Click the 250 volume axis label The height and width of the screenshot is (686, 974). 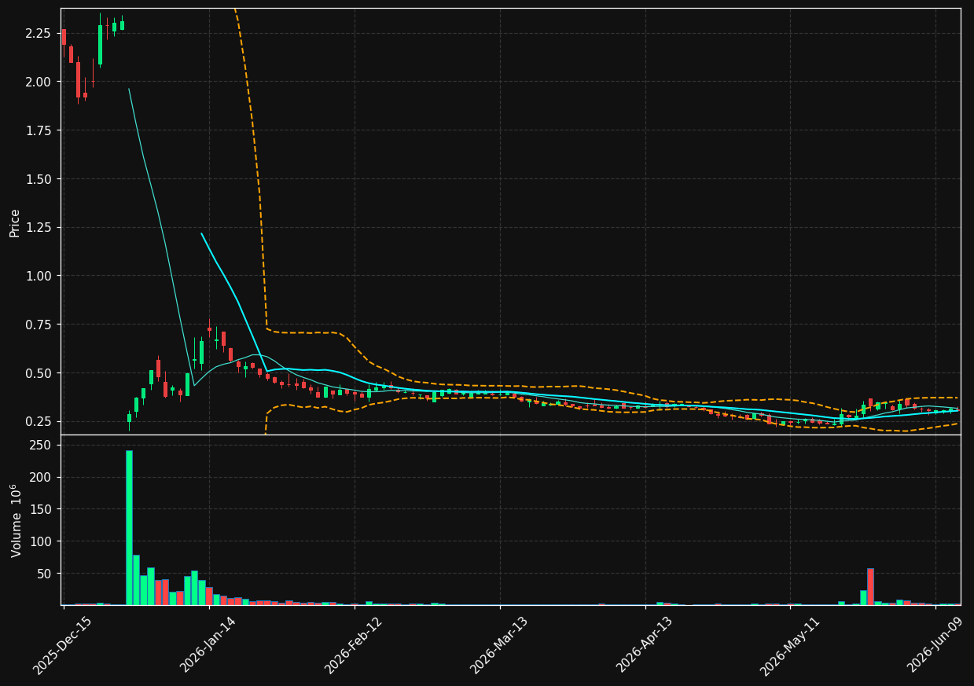click(x=42, y=446)
